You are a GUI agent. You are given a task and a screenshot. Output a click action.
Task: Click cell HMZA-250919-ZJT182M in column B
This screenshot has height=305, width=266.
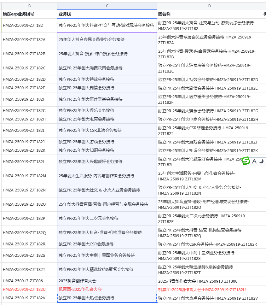click(x=29, y=176)
